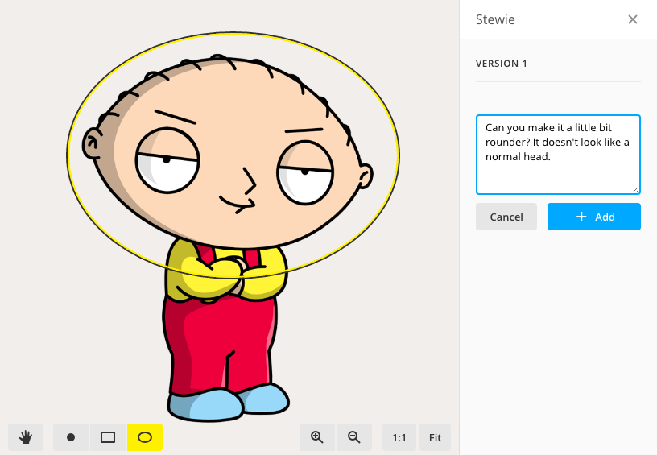Click the Fit zoom button
This screenshot has width=657, height=455.
(435, 437)
